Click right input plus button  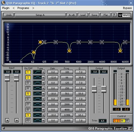click(17, 120)
